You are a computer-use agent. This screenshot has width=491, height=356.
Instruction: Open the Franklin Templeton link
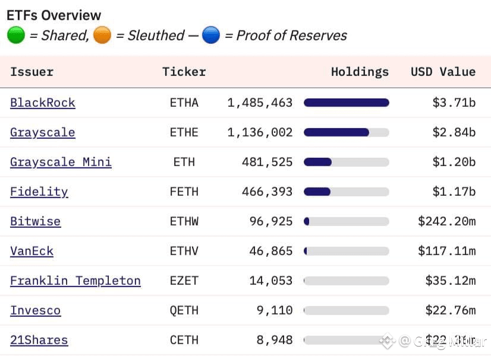(75, 281)
